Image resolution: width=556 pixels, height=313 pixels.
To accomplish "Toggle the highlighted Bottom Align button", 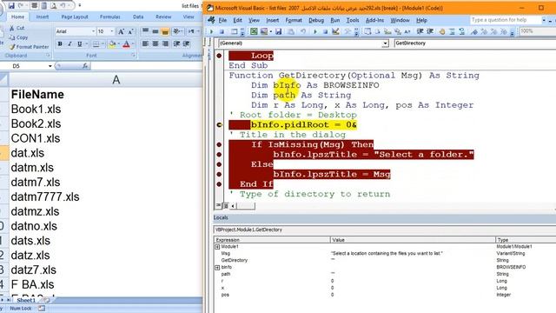I will (165, 31).
